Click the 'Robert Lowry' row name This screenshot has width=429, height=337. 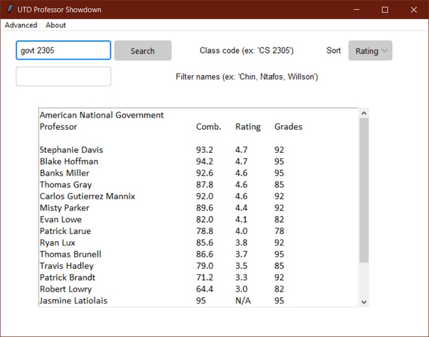[65, 289]
